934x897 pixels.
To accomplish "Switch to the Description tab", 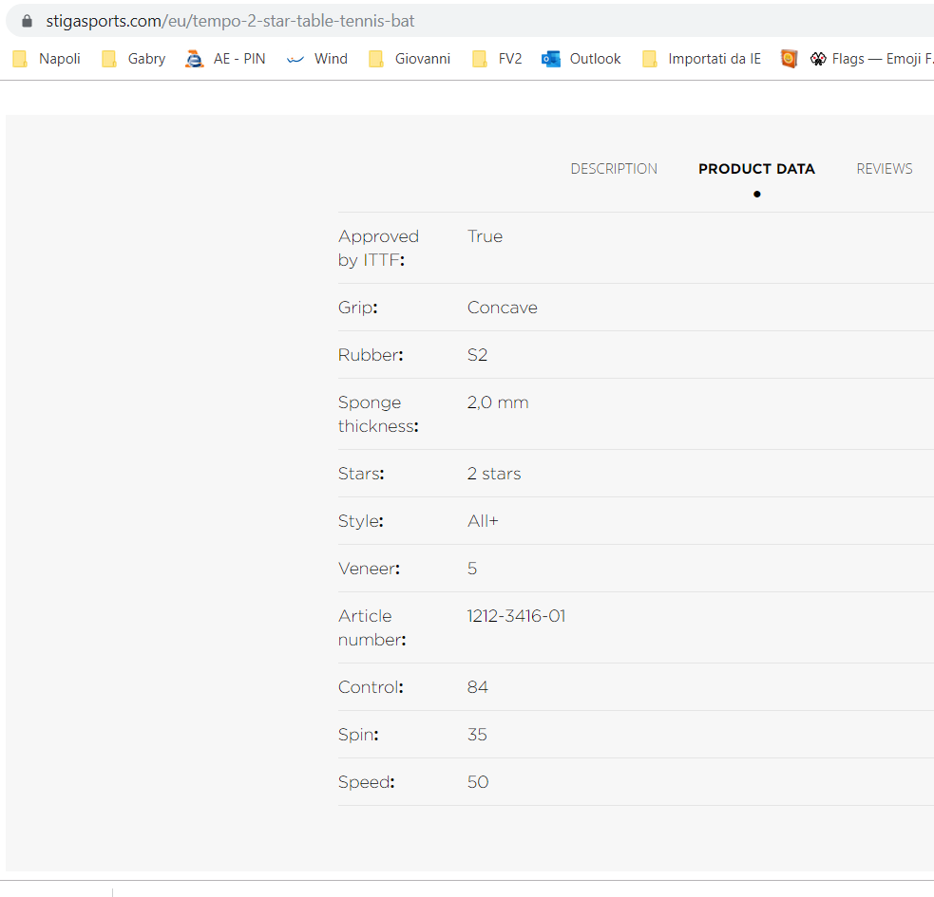I will 614,169.
